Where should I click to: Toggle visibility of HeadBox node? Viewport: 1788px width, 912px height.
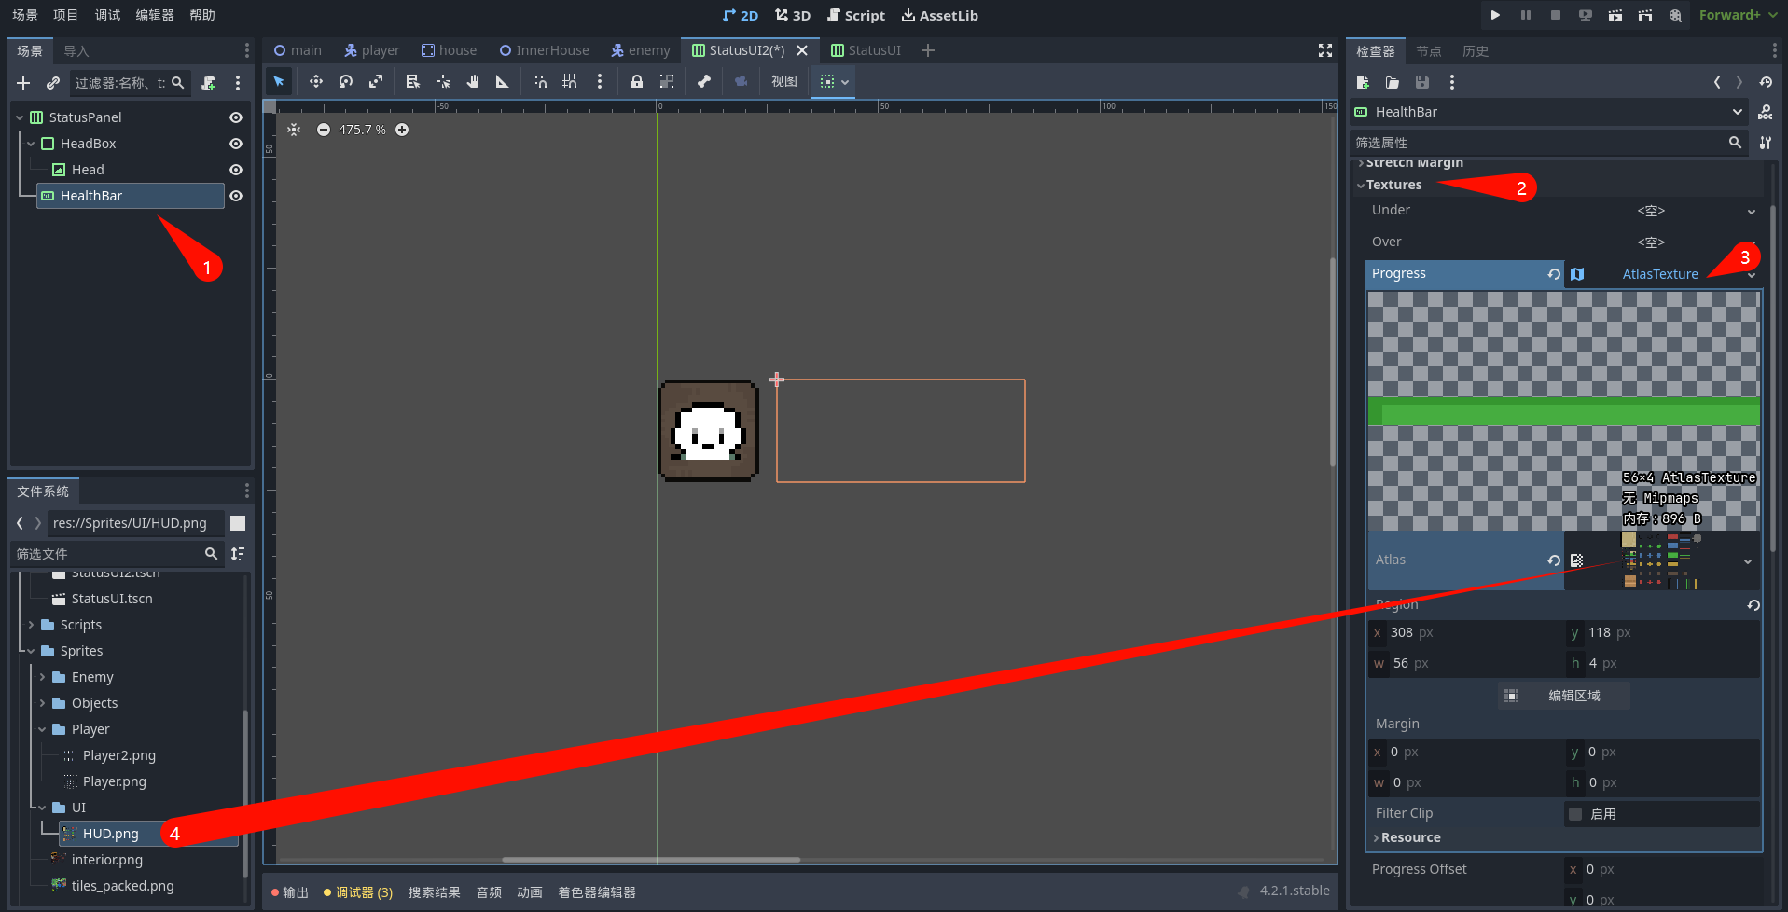236,144
